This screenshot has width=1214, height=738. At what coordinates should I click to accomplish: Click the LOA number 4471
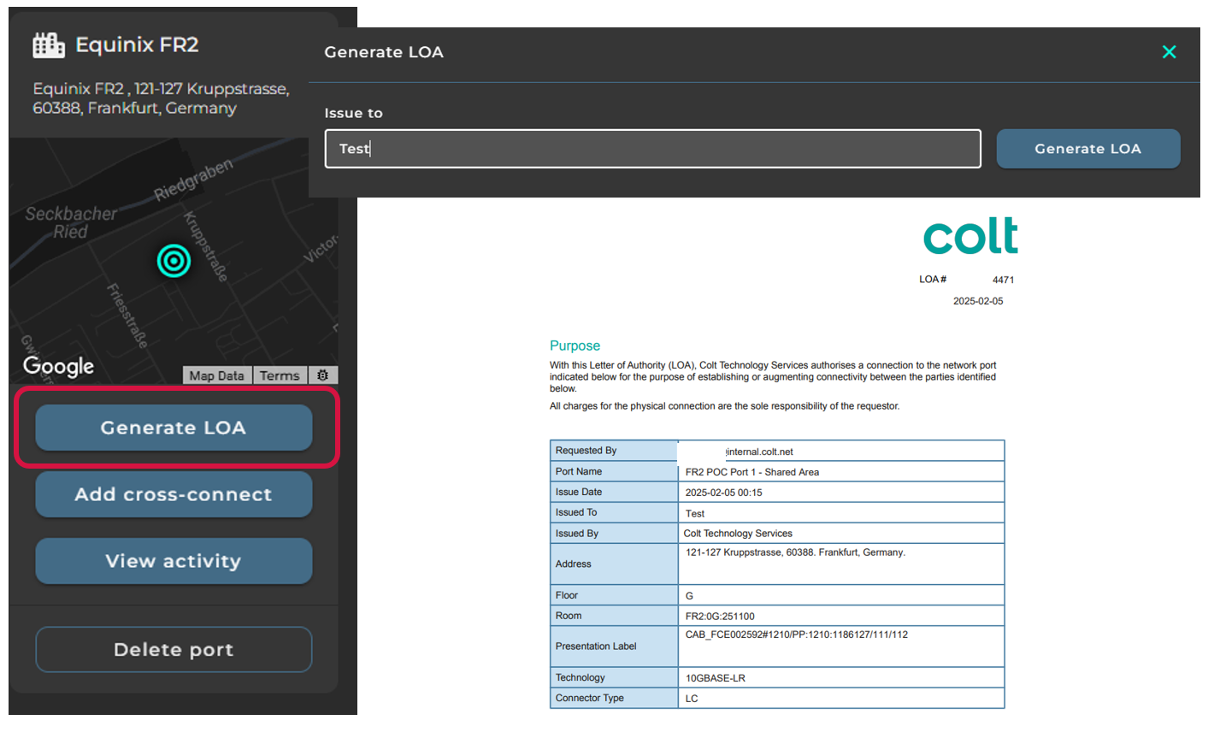pyautogui.click(x=1003, y=280)
